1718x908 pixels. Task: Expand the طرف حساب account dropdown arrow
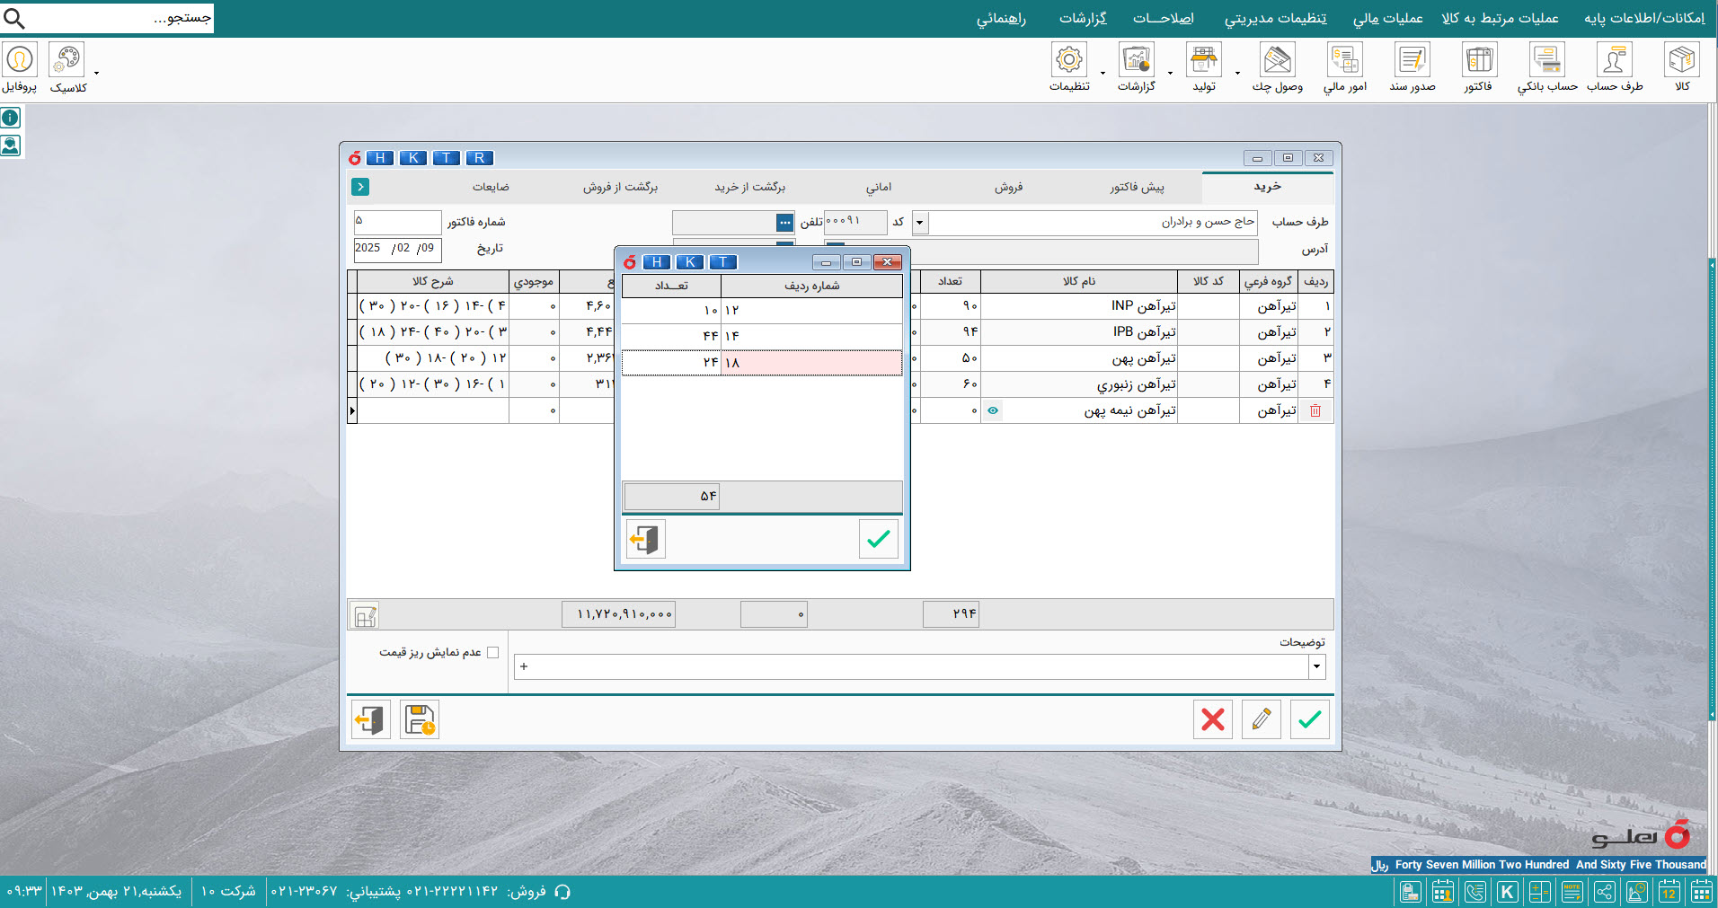point(920,223)
